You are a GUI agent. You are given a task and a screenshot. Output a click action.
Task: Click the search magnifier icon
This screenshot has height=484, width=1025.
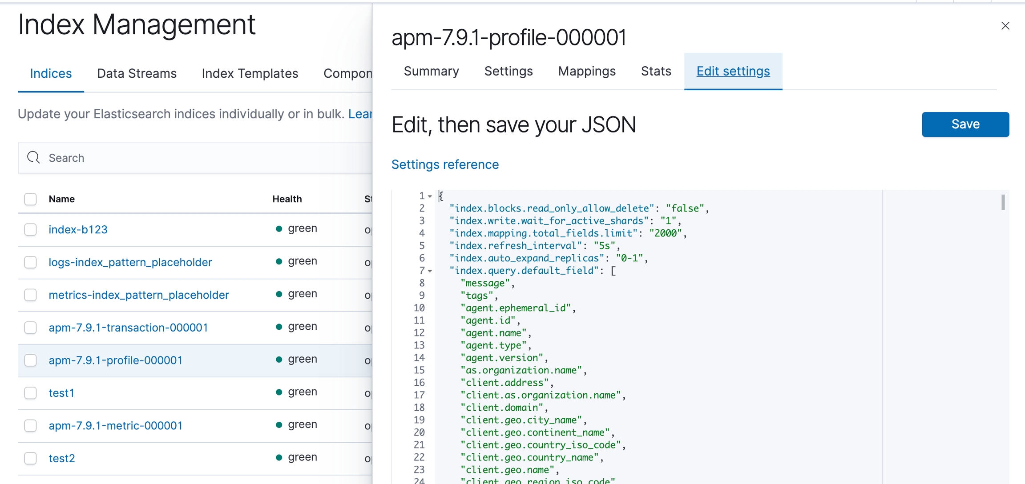point(33,157)
